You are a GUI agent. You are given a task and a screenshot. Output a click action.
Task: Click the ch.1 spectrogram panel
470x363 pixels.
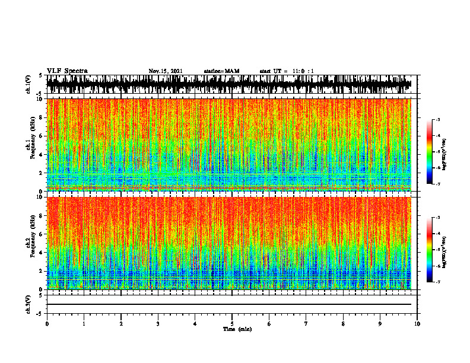tap(228, 145)
